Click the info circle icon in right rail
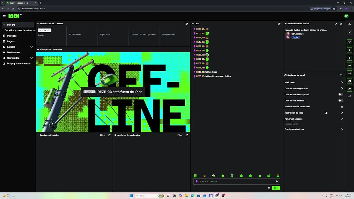The height and width of the screenshot is (199, 354). [x=350, y=25]
